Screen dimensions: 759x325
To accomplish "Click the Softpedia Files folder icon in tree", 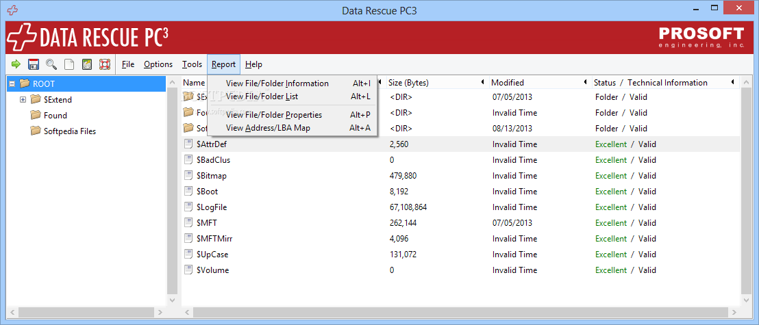I will (x=36, y=131).
